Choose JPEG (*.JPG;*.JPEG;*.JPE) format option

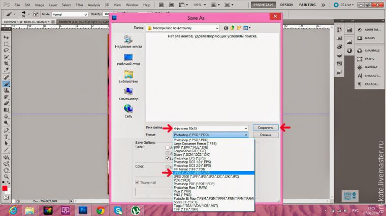[x=213, y=173]
